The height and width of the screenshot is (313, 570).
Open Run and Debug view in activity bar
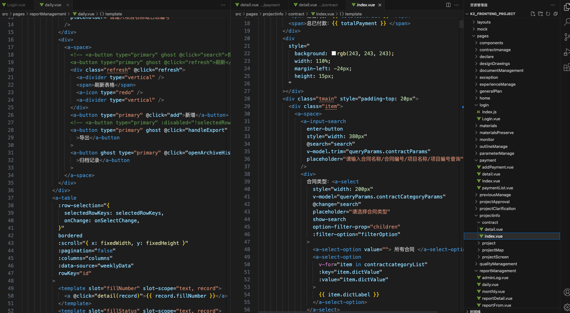click(567, 52)
